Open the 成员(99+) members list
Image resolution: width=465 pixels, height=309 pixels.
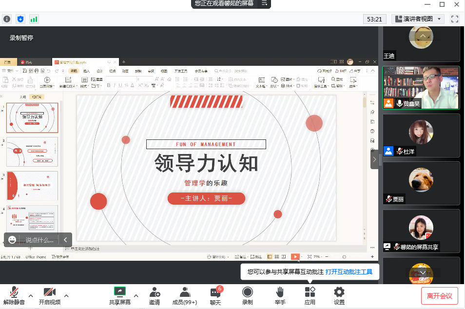pyautogui.click(x=185, y=295)
